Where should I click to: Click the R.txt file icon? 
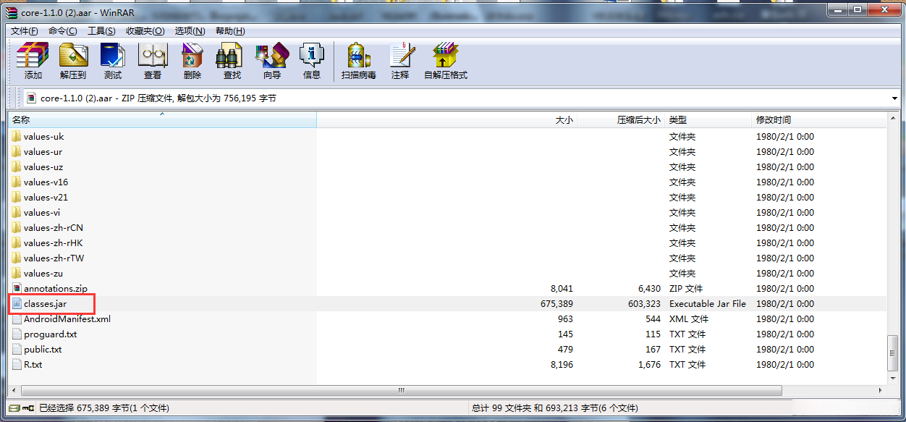coord(17,365)
